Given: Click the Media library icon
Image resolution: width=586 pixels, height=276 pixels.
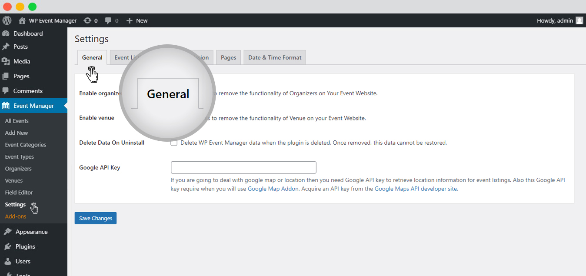Looking at the screenshot, I should tap(6, 61).
